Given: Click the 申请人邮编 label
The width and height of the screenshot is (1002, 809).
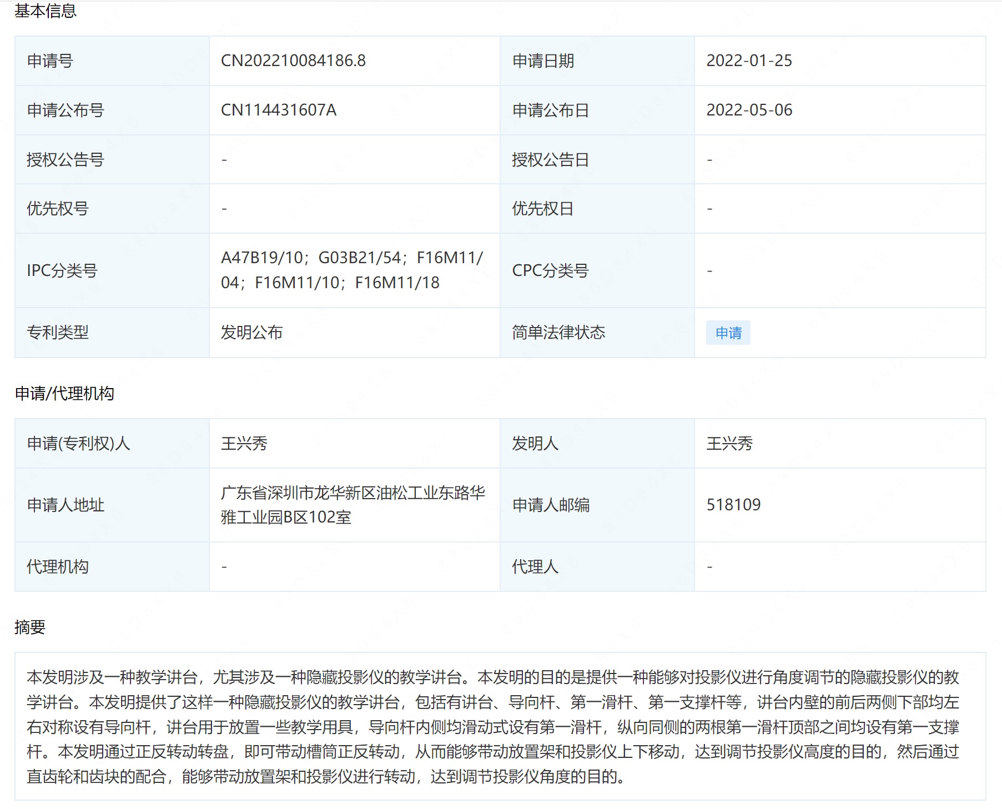Looking at the screenshot, I should click(x=551, y=505).
